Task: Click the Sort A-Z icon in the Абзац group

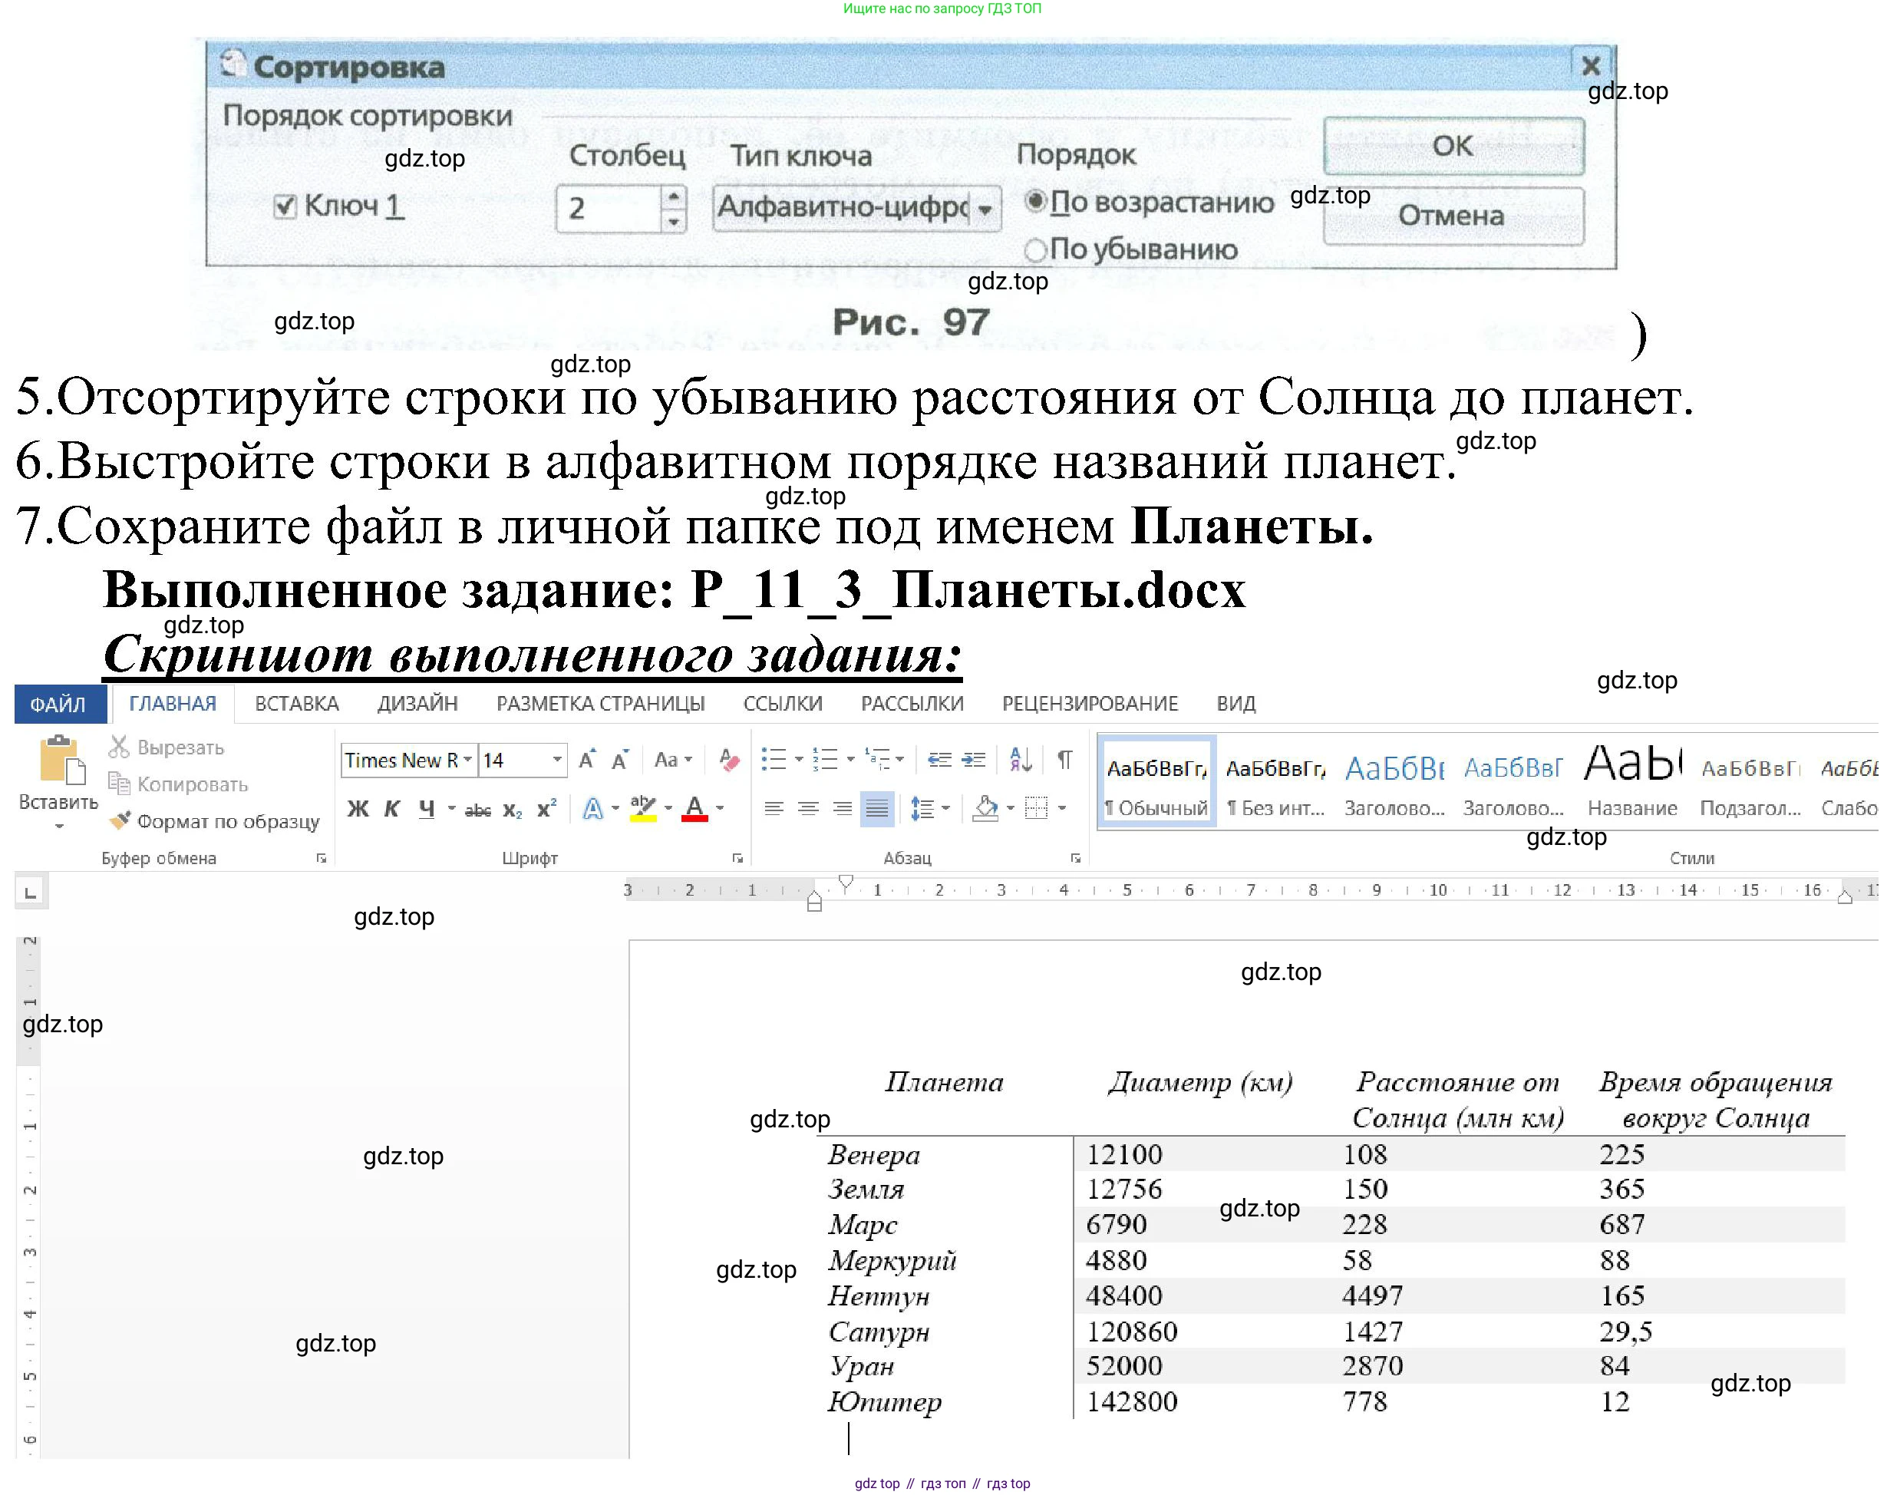Action: point(1021,760)
